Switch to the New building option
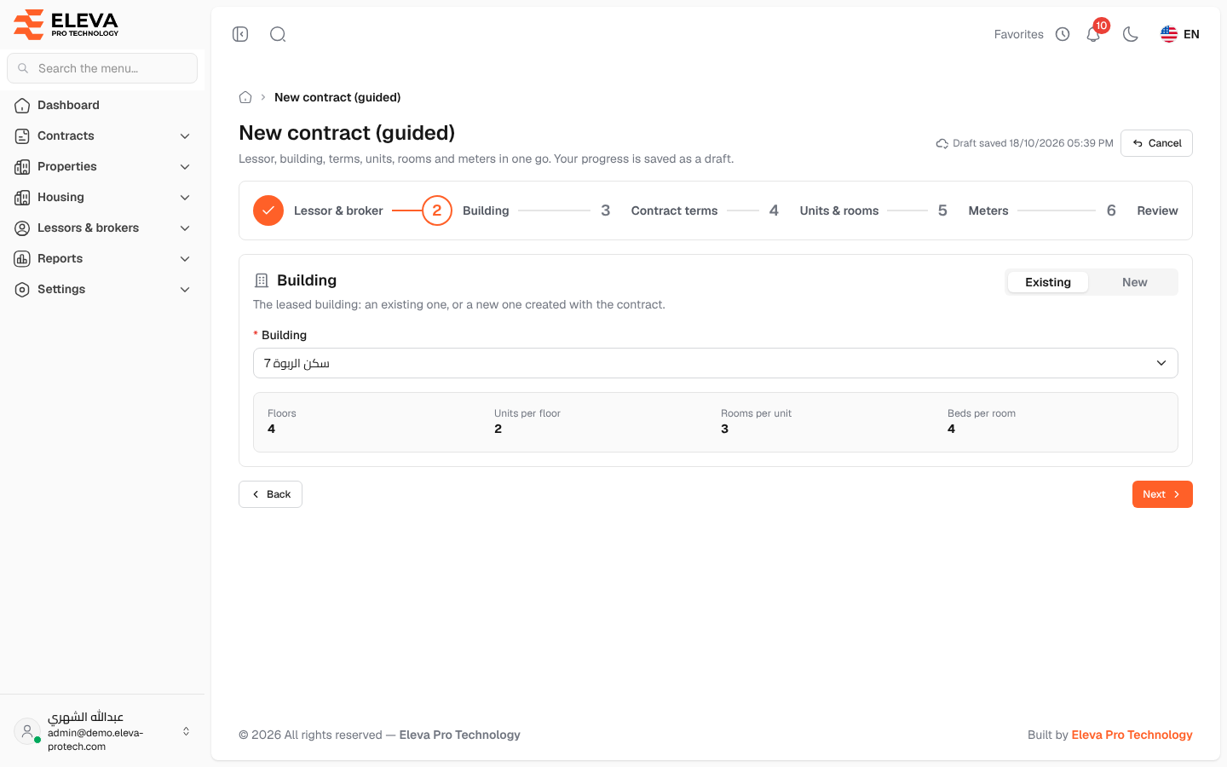1227x767 pixels. click(1134, 282)
